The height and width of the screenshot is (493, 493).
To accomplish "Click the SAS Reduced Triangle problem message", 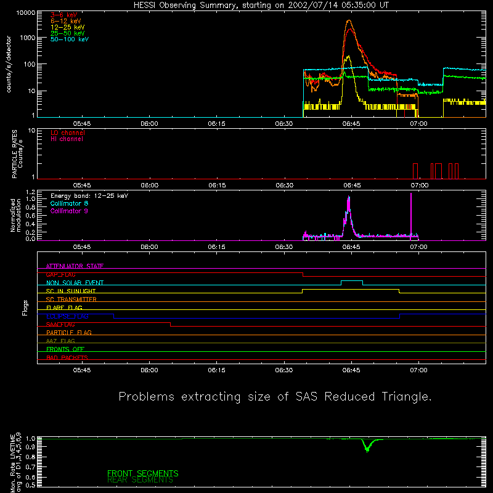I will click(275, 397).
